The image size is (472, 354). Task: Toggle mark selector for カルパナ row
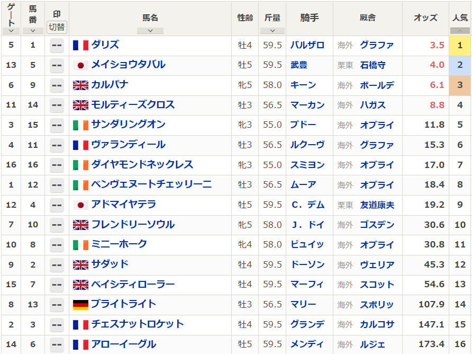pos(57,86)
